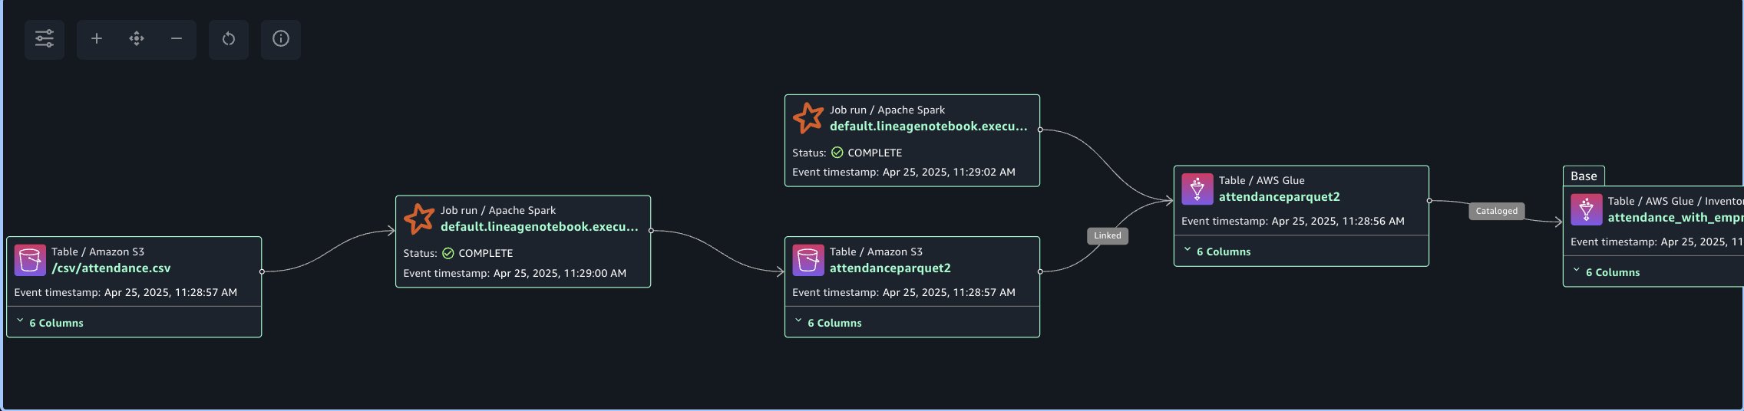The height and width of the screenshot is (411, 1744).
Task: Open the graph info legend
Action: pos(281,39)
